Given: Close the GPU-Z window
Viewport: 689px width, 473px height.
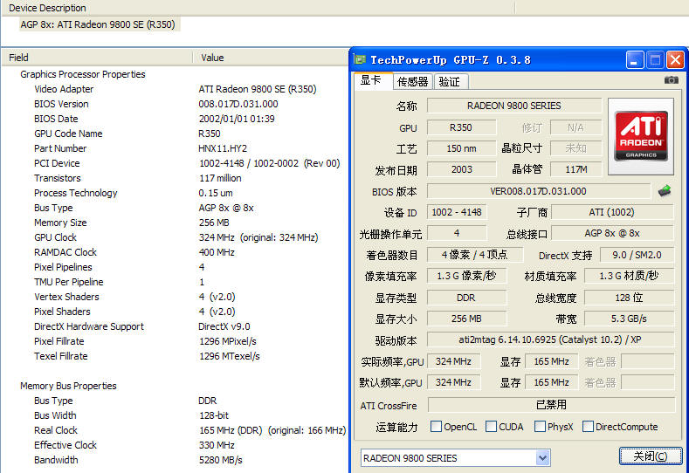Looking at the screenshot, I should (675, 60).
